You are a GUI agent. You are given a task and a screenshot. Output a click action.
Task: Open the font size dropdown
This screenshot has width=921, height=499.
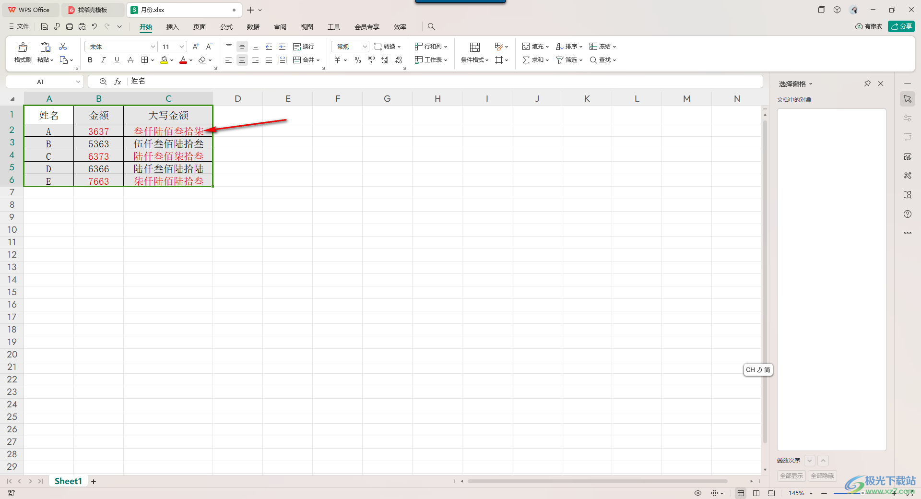(182, 47)
